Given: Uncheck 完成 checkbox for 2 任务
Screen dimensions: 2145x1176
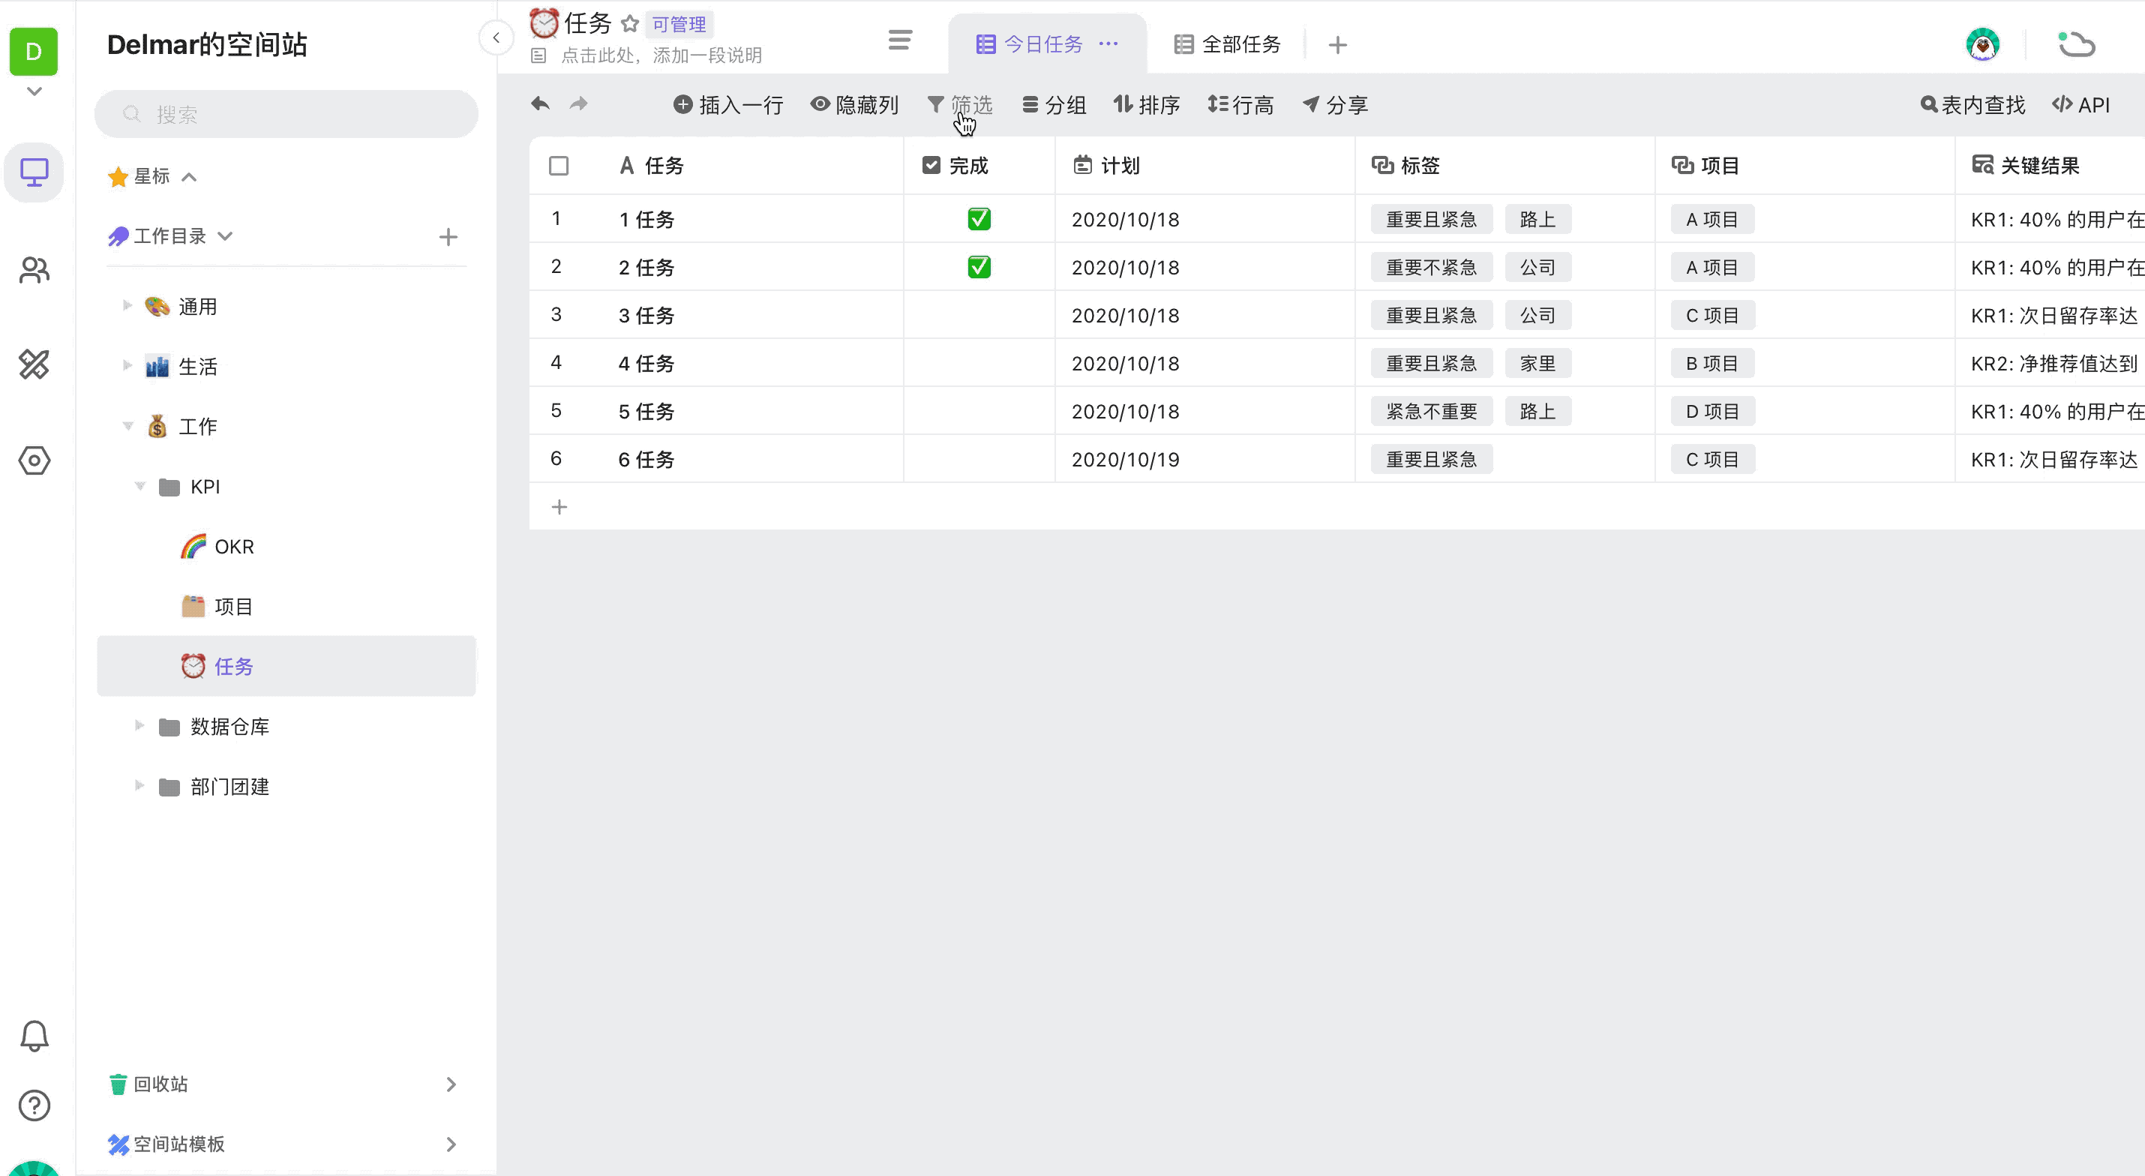Looking at the screenshot, I should [979, 267].
